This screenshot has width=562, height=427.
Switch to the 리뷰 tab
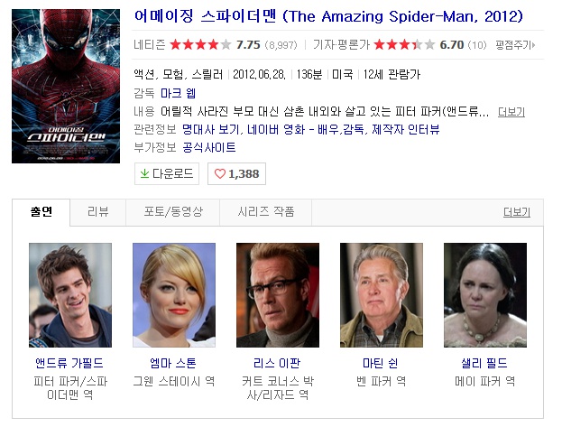(97, 212)
